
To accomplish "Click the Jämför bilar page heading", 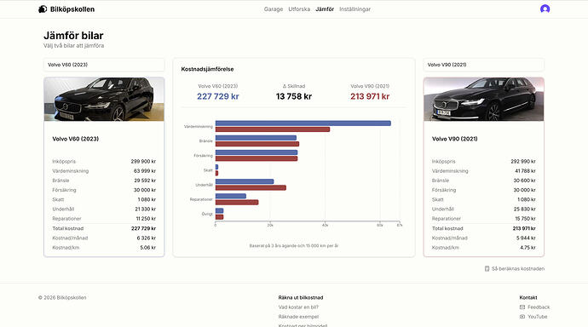I will [73, 36].
